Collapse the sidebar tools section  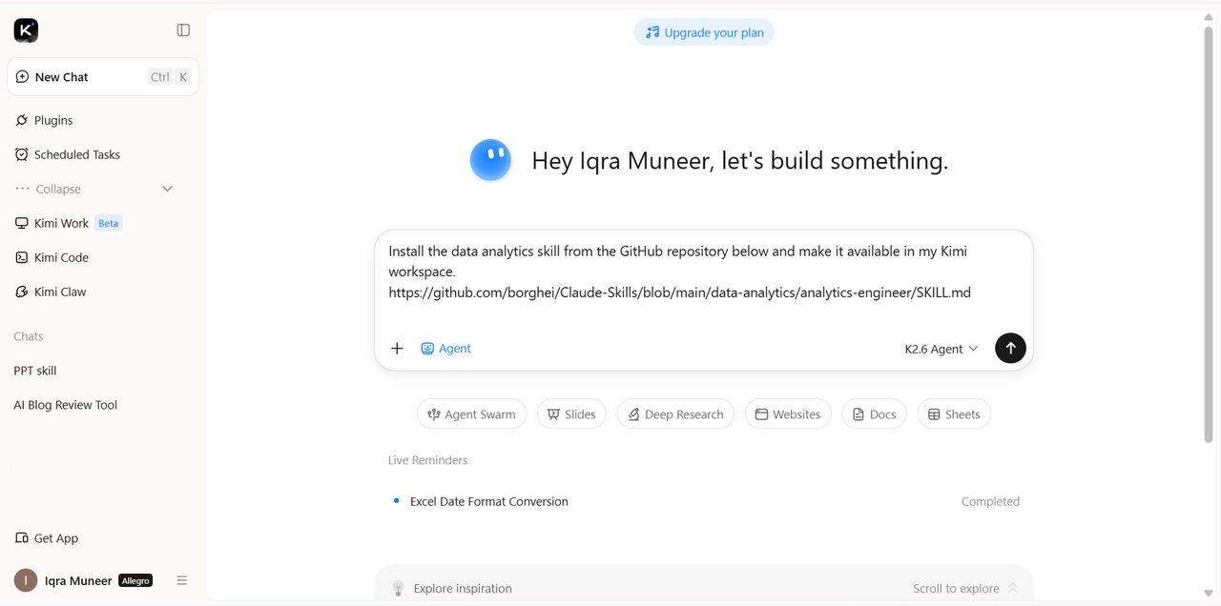tap(95, 189)
